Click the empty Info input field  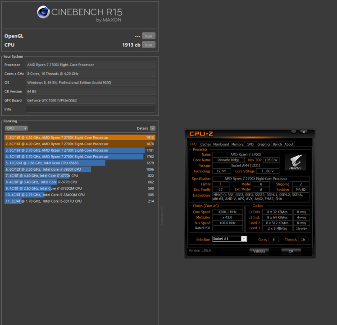click(x=91, y=109)
